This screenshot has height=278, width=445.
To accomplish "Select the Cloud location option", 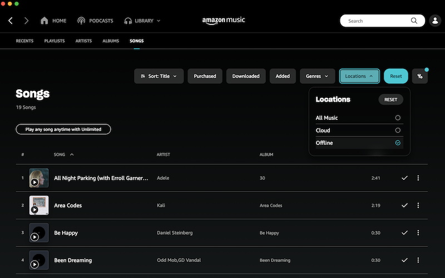I will point(397,130).
